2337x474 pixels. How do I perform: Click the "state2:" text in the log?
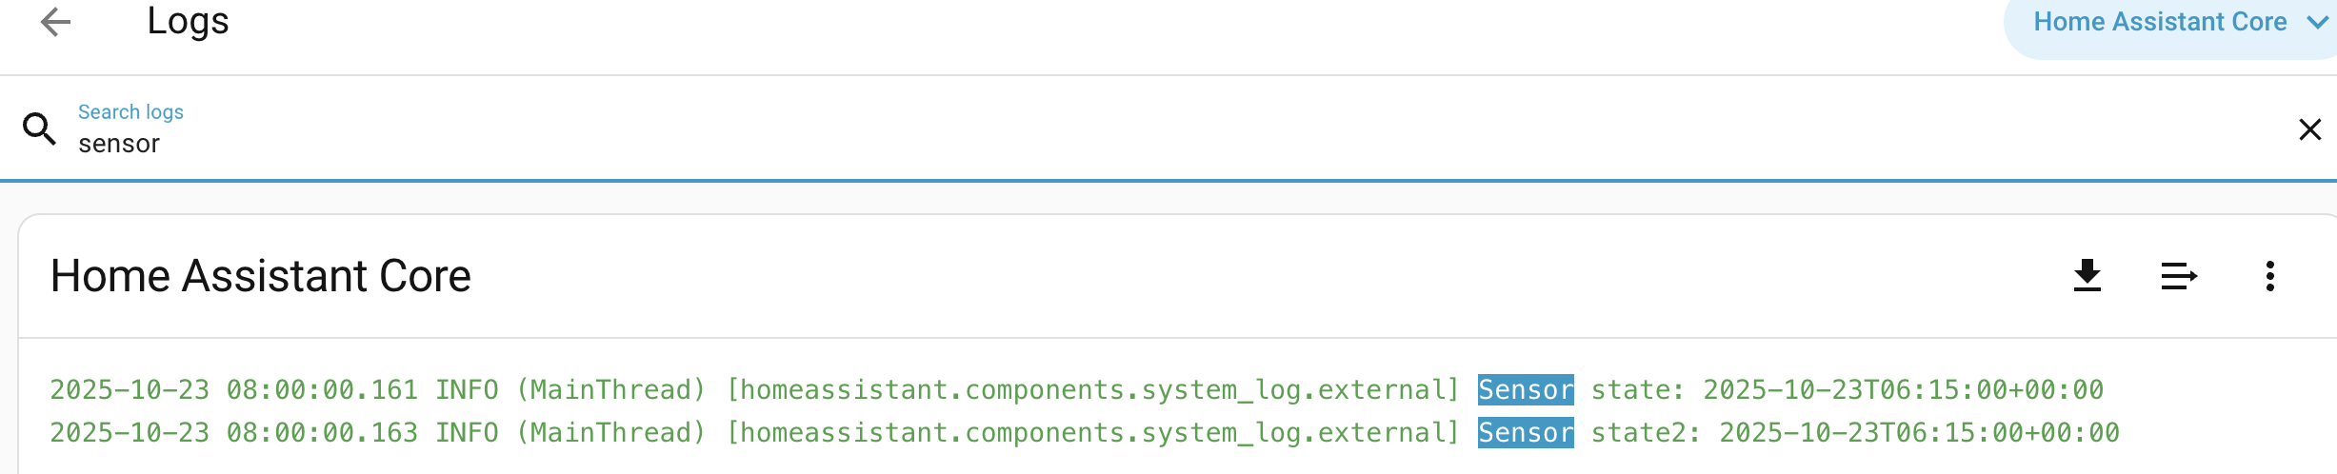pyautogui.click(x=1645, y=433)
